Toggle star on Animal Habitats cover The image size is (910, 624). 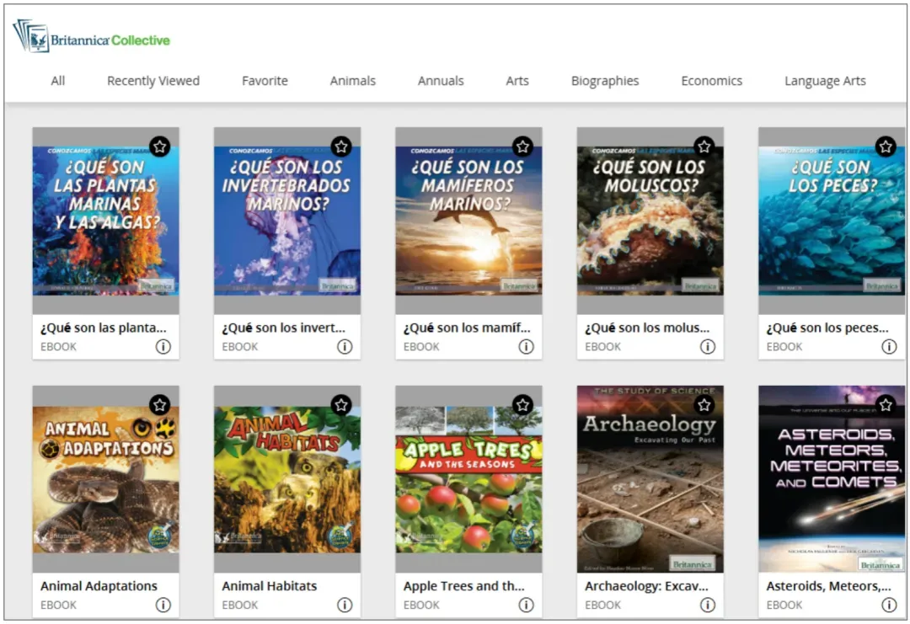pos(341,405)
